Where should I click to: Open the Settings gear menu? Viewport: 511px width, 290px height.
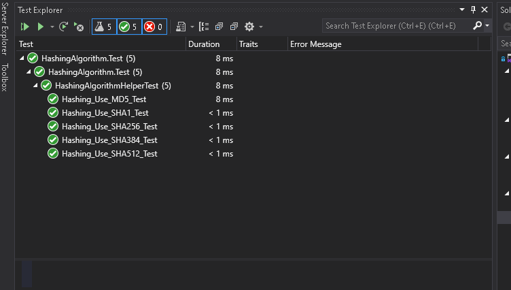[249, 27]
